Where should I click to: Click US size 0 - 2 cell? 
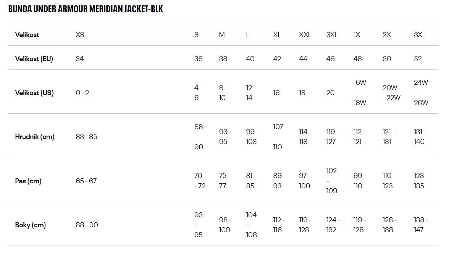tap(82, 93)
